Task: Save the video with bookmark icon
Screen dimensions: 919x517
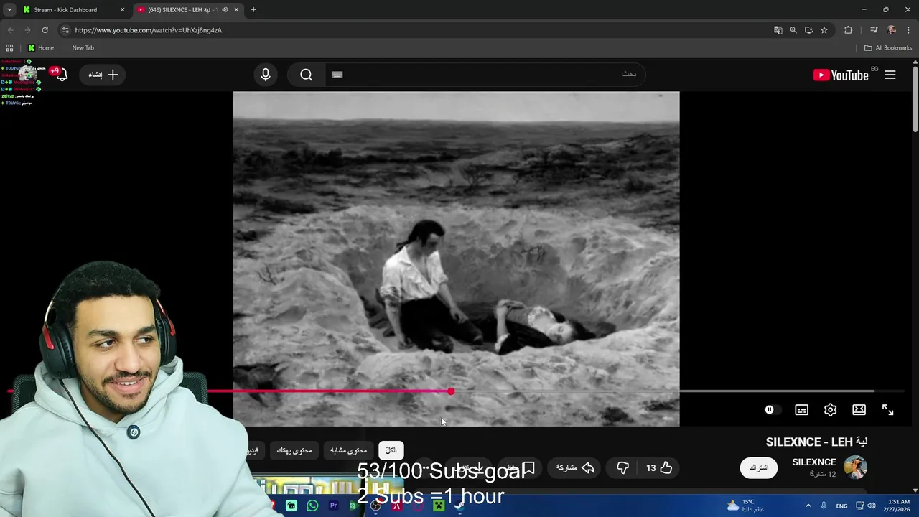Action: [x=528, y=469]
